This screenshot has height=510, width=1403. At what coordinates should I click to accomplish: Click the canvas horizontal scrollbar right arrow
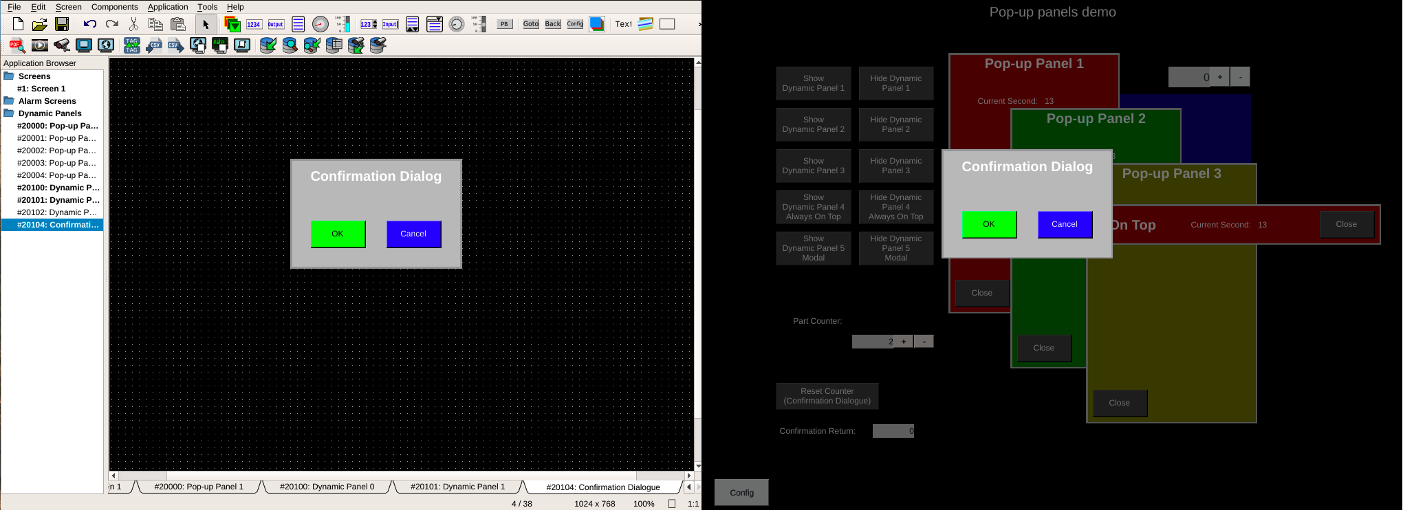point(689,476)
